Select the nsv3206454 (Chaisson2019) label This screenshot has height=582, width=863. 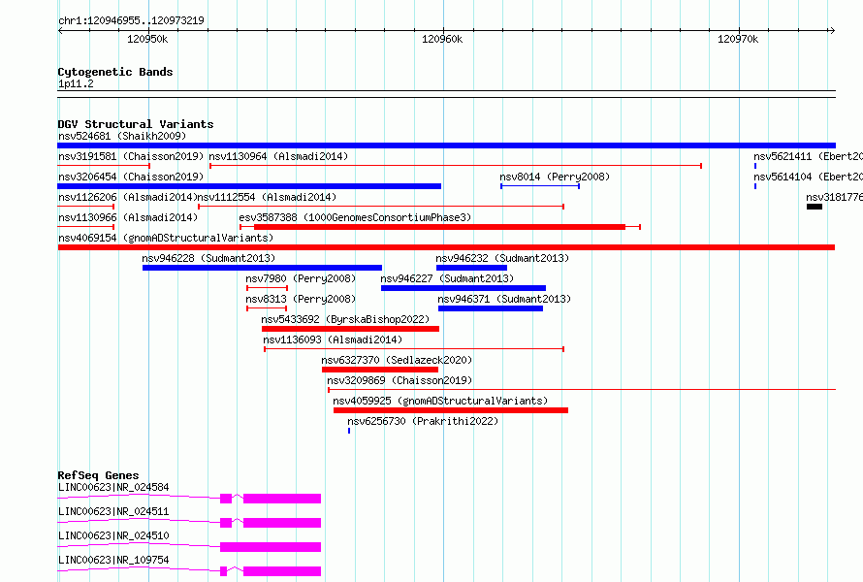pyautogui.click(x=131, y=177)
